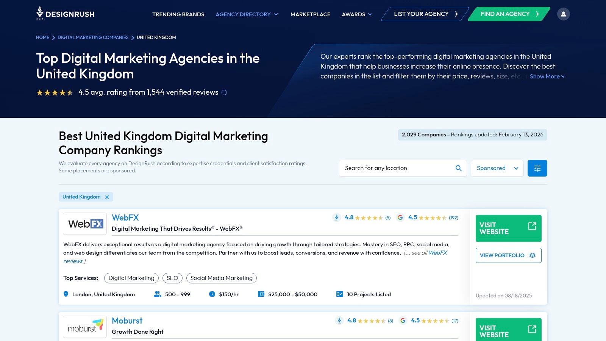Screen dimensions: 606x341
Task: Go to Trending Brands
Action: (178, 14)
